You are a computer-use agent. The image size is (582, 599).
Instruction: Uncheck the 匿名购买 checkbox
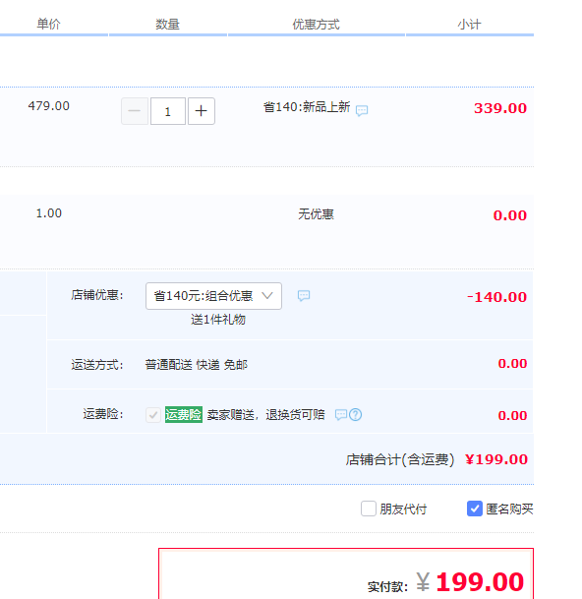[x=475, y=509]
